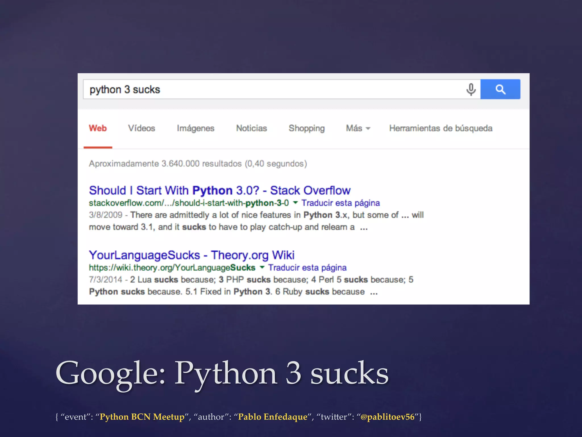
Task: Go to the Noticias tab
Action: (251, 128)
